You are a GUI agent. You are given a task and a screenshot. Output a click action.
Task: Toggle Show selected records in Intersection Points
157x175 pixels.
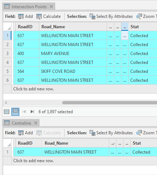pyautogui.click(x=15, y=112)
